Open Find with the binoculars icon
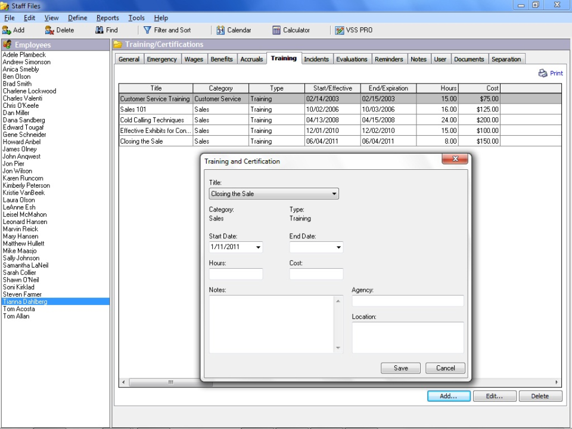 point(100,30)
